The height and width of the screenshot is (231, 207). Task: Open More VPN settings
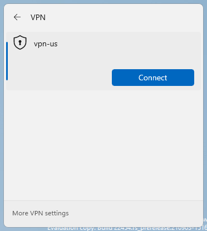pyautogui.click(x=41, y=213)
